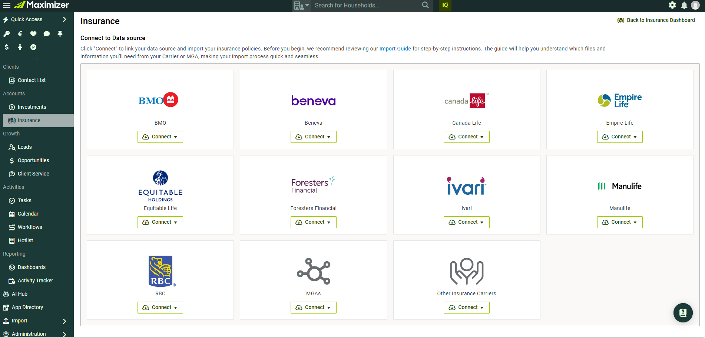Open the Empire Life Connect dropdown

620,137
